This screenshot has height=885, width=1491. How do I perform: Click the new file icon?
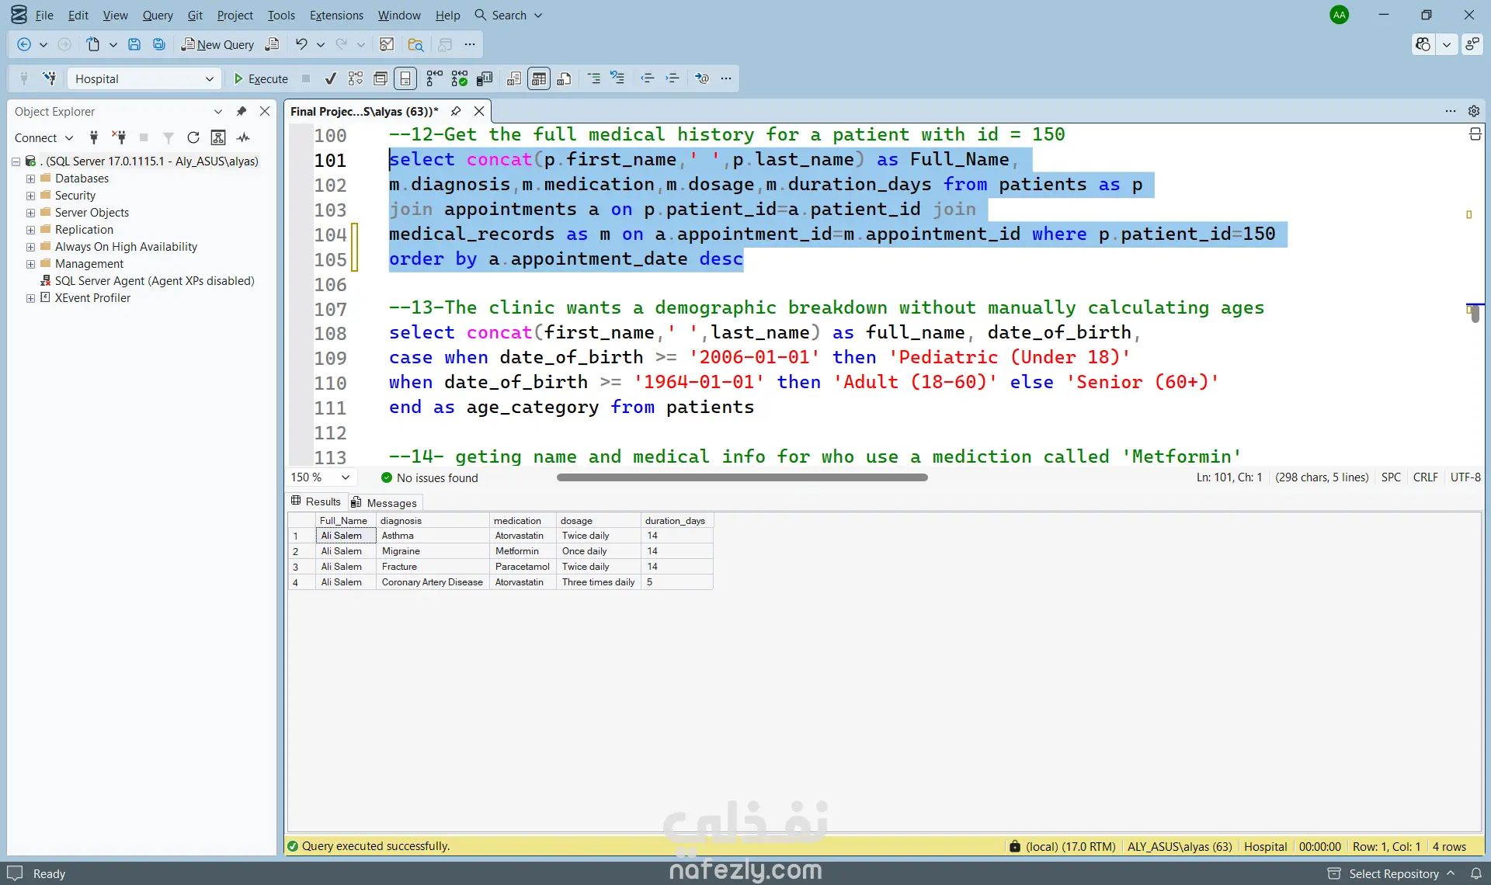(x=93, y=44)
